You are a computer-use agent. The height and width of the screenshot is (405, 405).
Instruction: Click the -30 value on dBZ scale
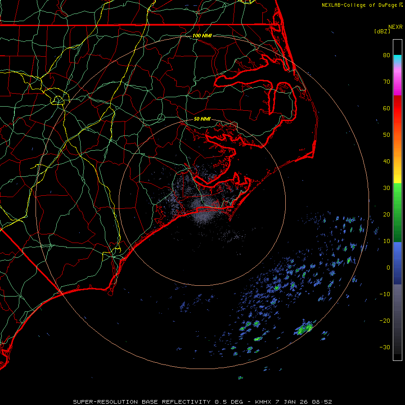pos(385,347)
